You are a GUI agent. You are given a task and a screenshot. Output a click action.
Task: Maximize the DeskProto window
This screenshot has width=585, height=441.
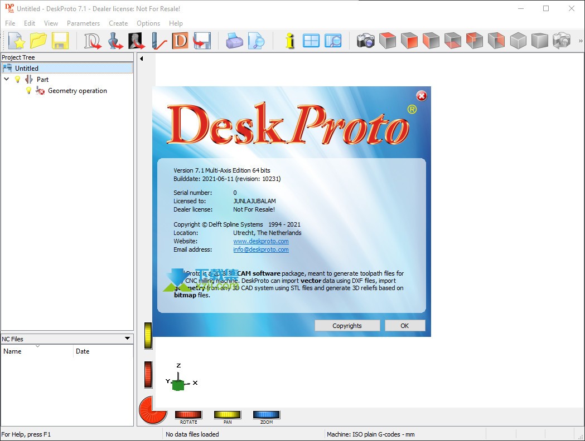click(x=546, y=8)
